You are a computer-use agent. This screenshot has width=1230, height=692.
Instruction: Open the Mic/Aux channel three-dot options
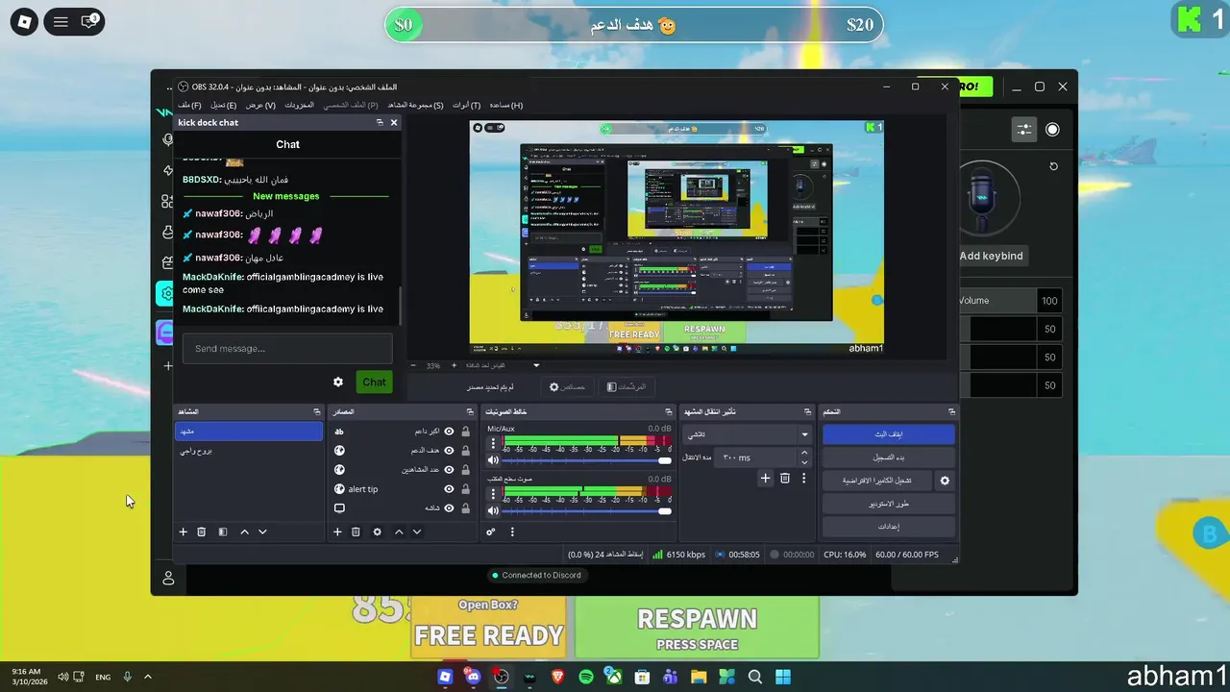tap(494, 443)
